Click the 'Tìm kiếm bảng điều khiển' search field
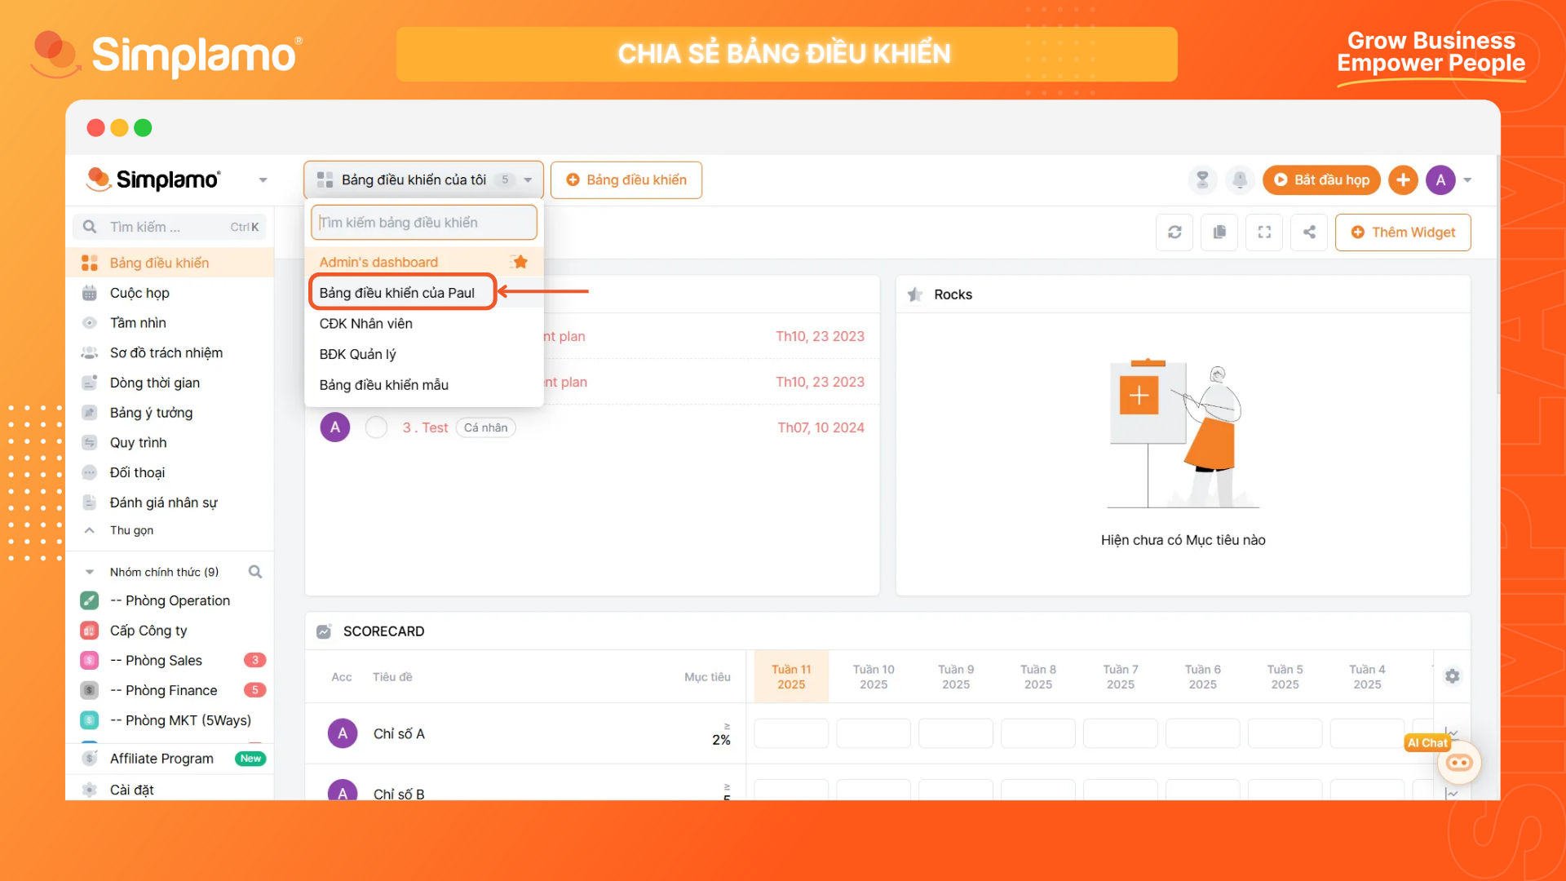Image resolution: width=1566 pixels, height=881 pixels. pyautogui.click(x=423, y=223)
